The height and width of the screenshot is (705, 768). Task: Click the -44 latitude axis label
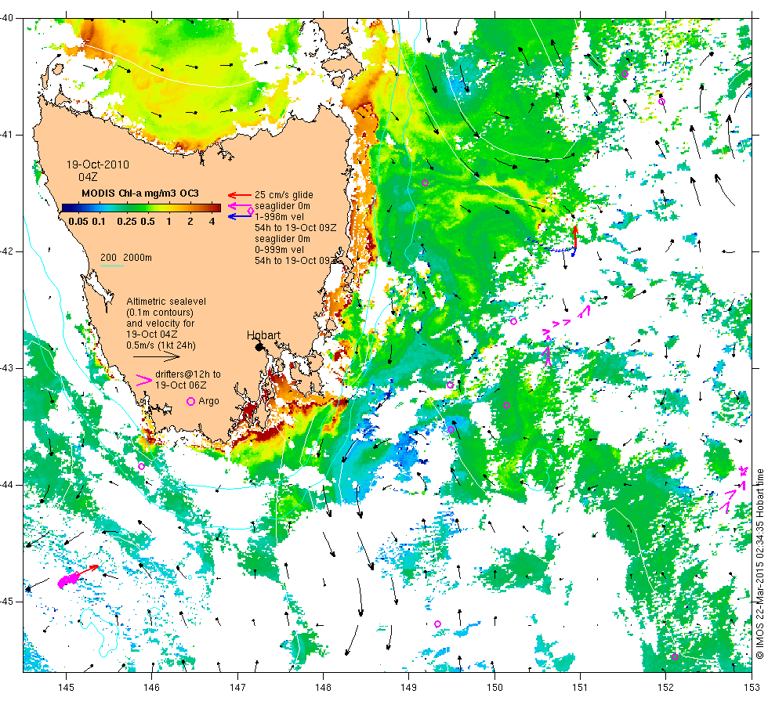click(6, 485)
